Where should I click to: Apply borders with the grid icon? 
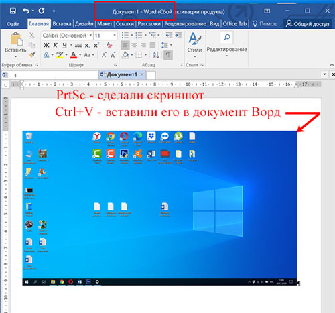tap(139, 55)
